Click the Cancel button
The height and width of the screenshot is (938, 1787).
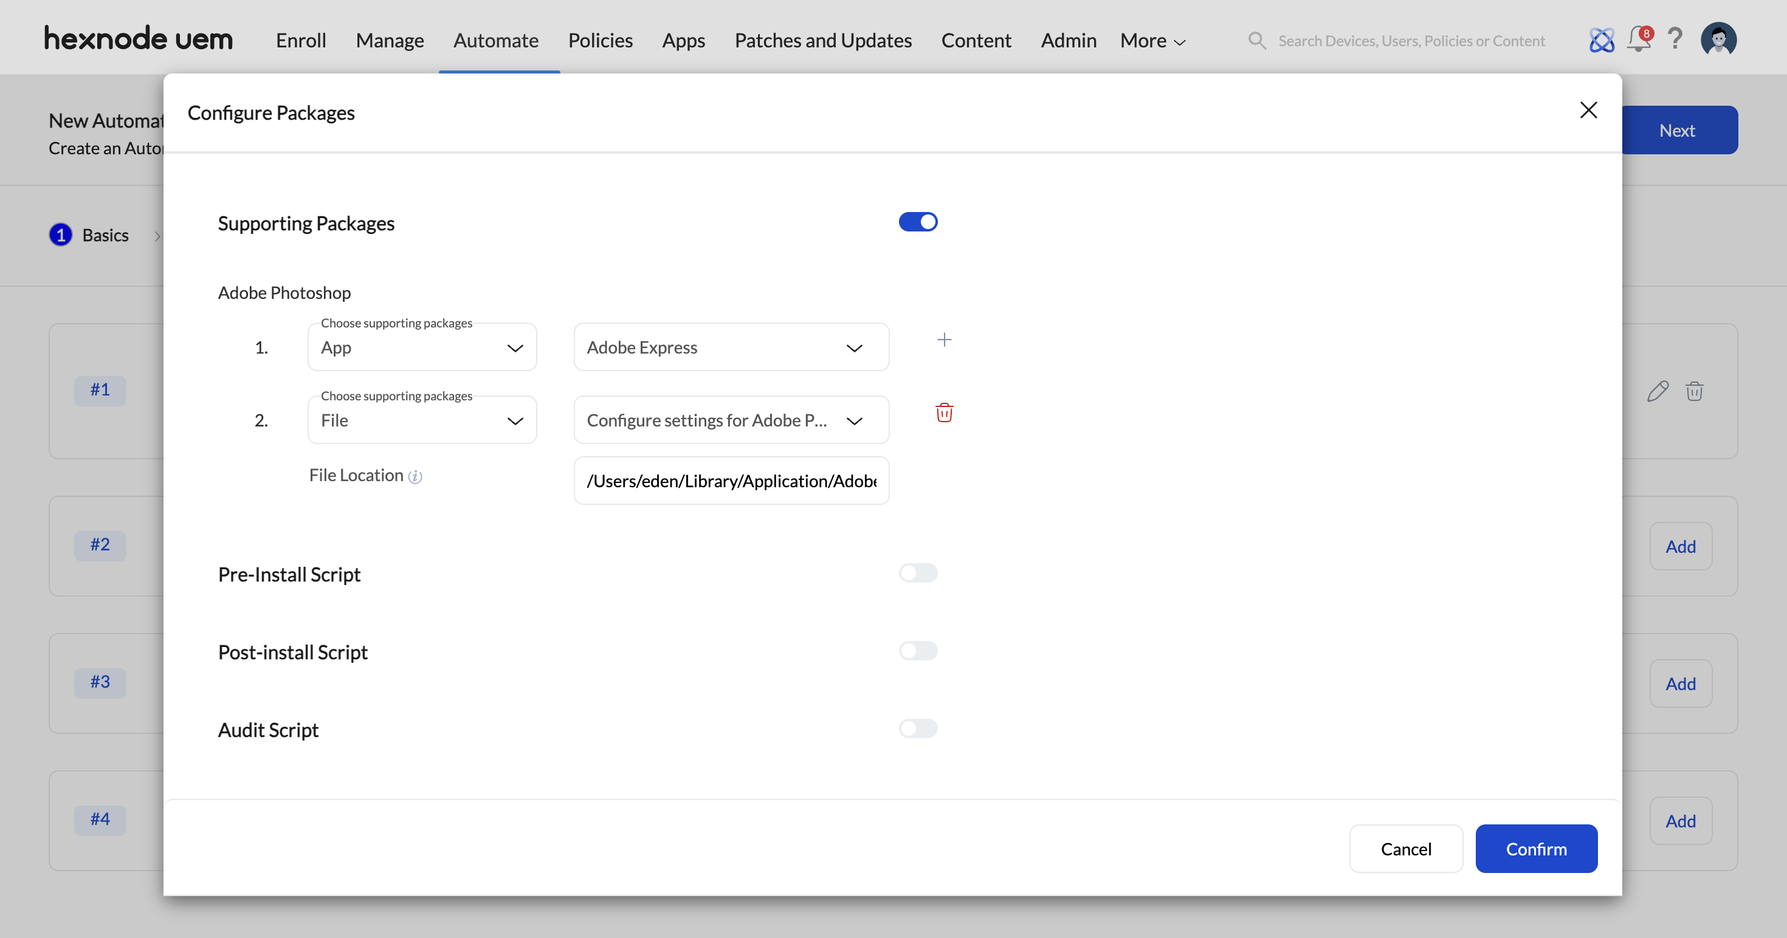tap(1405, 849)
